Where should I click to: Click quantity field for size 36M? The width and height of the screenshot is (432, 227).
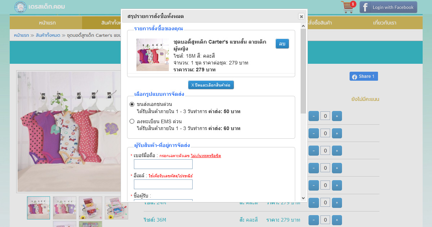(325, 220)
